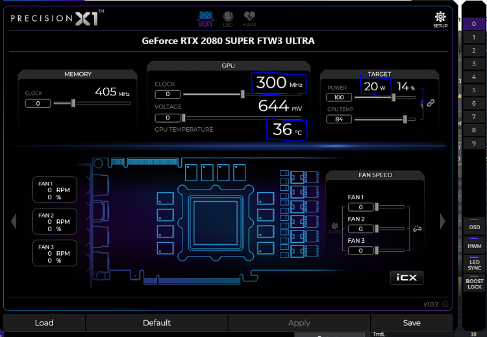487x337 pixels.
Task: Click the FAN 1 RPM readout box
Action: [x=55, y=190]
